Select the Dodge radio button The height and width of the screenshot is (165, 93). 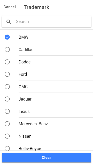coord(7,62)
